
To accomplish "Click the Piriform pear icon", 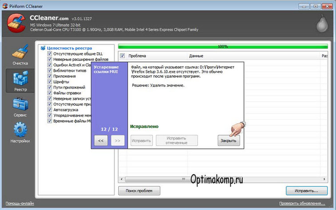I will (x=322, y=23).
